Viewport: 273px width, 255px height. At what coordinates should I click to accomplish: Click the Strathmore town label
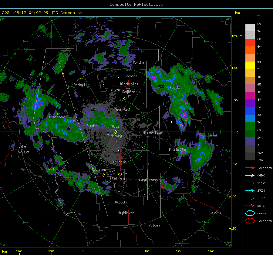pyautogui.click(x=147, y=180)
